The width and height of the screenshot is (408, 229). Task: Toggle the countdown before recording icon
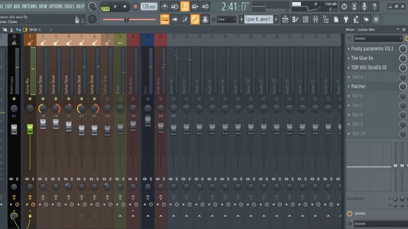pos(185,6)
